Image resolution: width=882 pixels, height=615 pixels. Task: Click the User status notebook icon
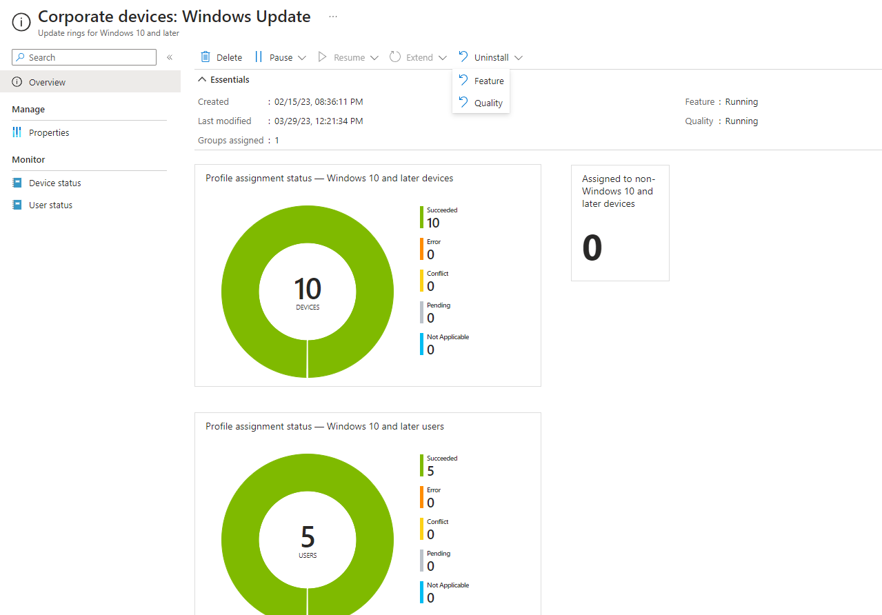coord(17,205)
